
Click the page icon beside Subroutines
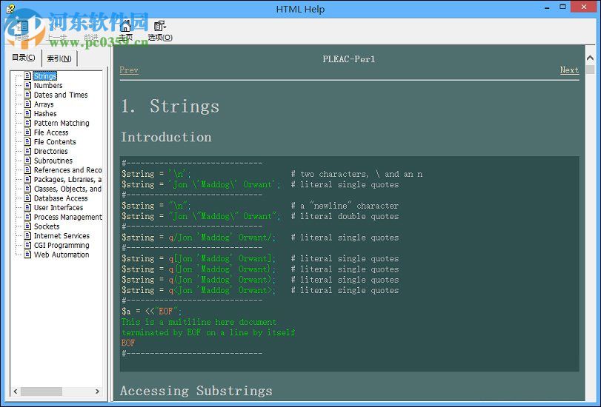tap(27, 161)
